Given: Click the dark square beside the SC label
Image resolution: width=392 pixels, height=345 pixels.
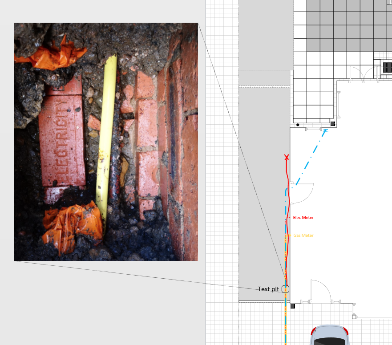Looking at the screenshot, I should (332, 124).
